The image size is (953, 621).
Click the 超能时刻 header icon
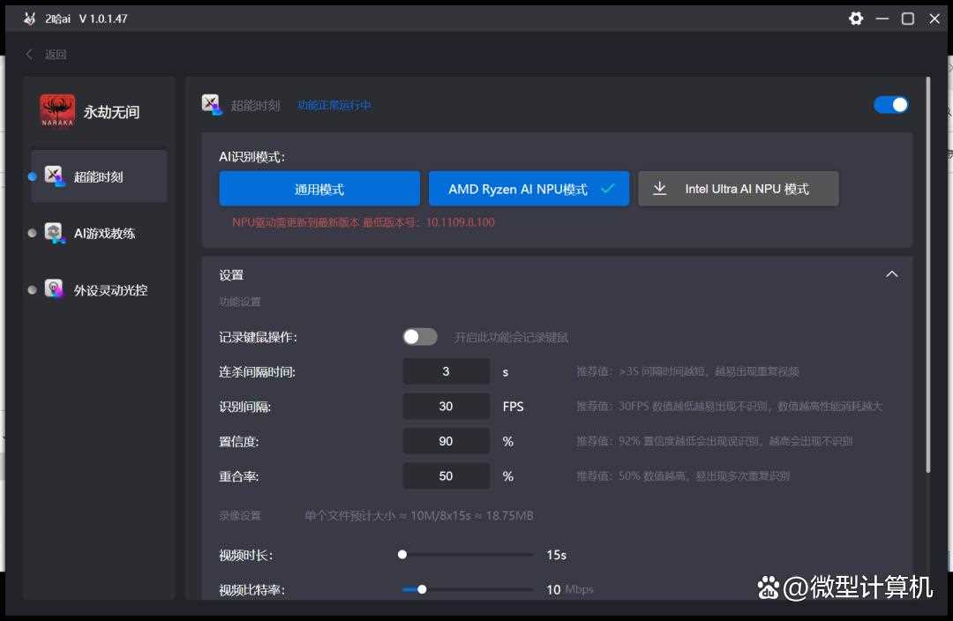coord(212,105)
